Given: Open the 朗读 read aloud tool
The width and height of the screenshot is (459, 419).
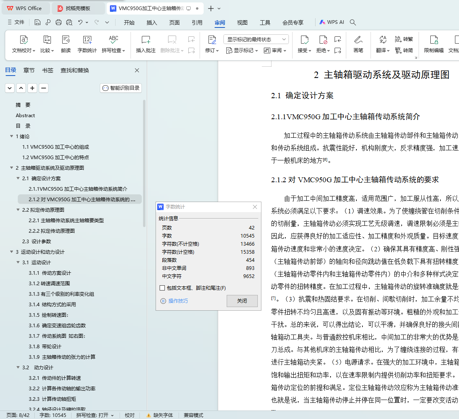Looking at the screenshot, I should point(66,40).
